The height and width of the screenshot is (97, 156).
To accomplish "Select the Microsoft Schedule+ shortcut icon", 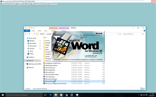I will [44, 79].
